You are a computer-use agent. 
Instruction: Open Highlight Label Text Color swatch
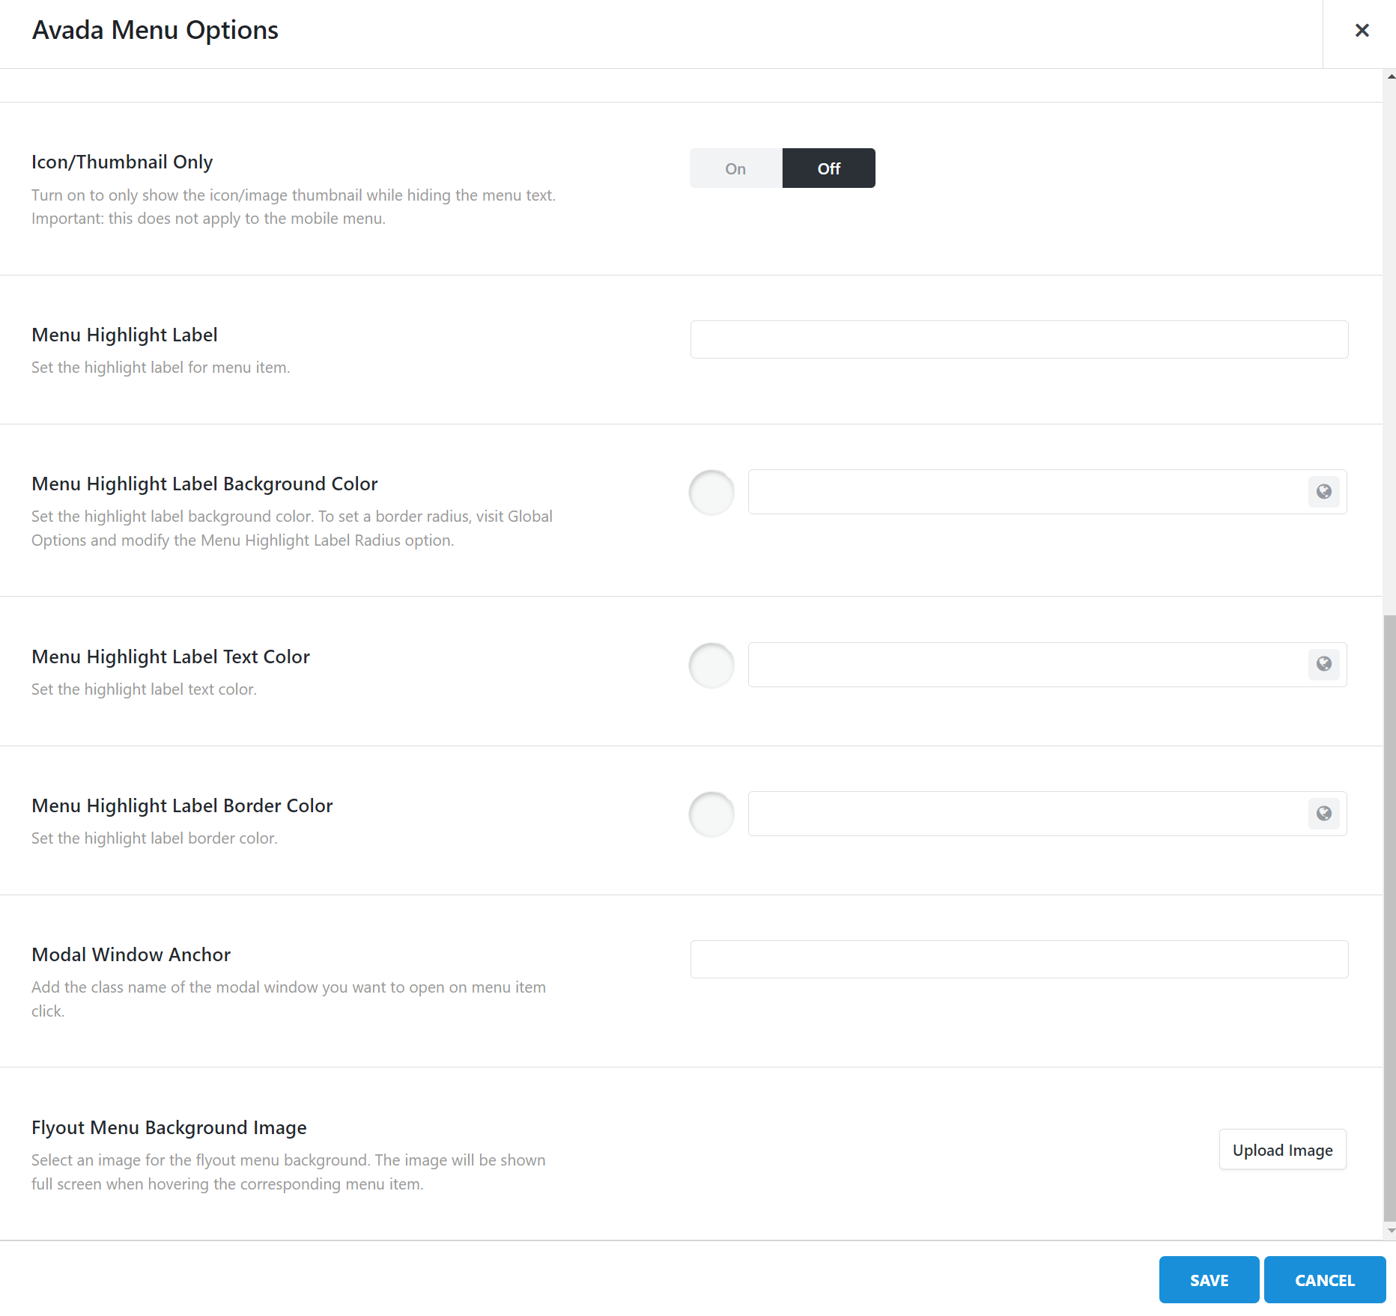coord(711,665)
